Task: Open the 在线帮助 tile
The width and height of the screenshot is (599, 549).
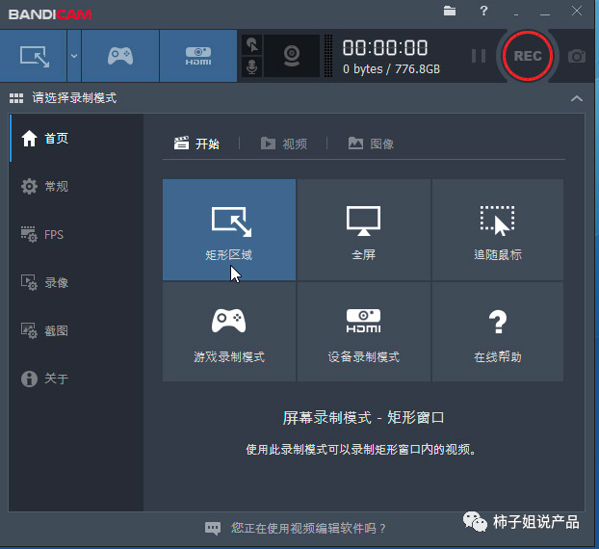Action: tap(498, 331)
